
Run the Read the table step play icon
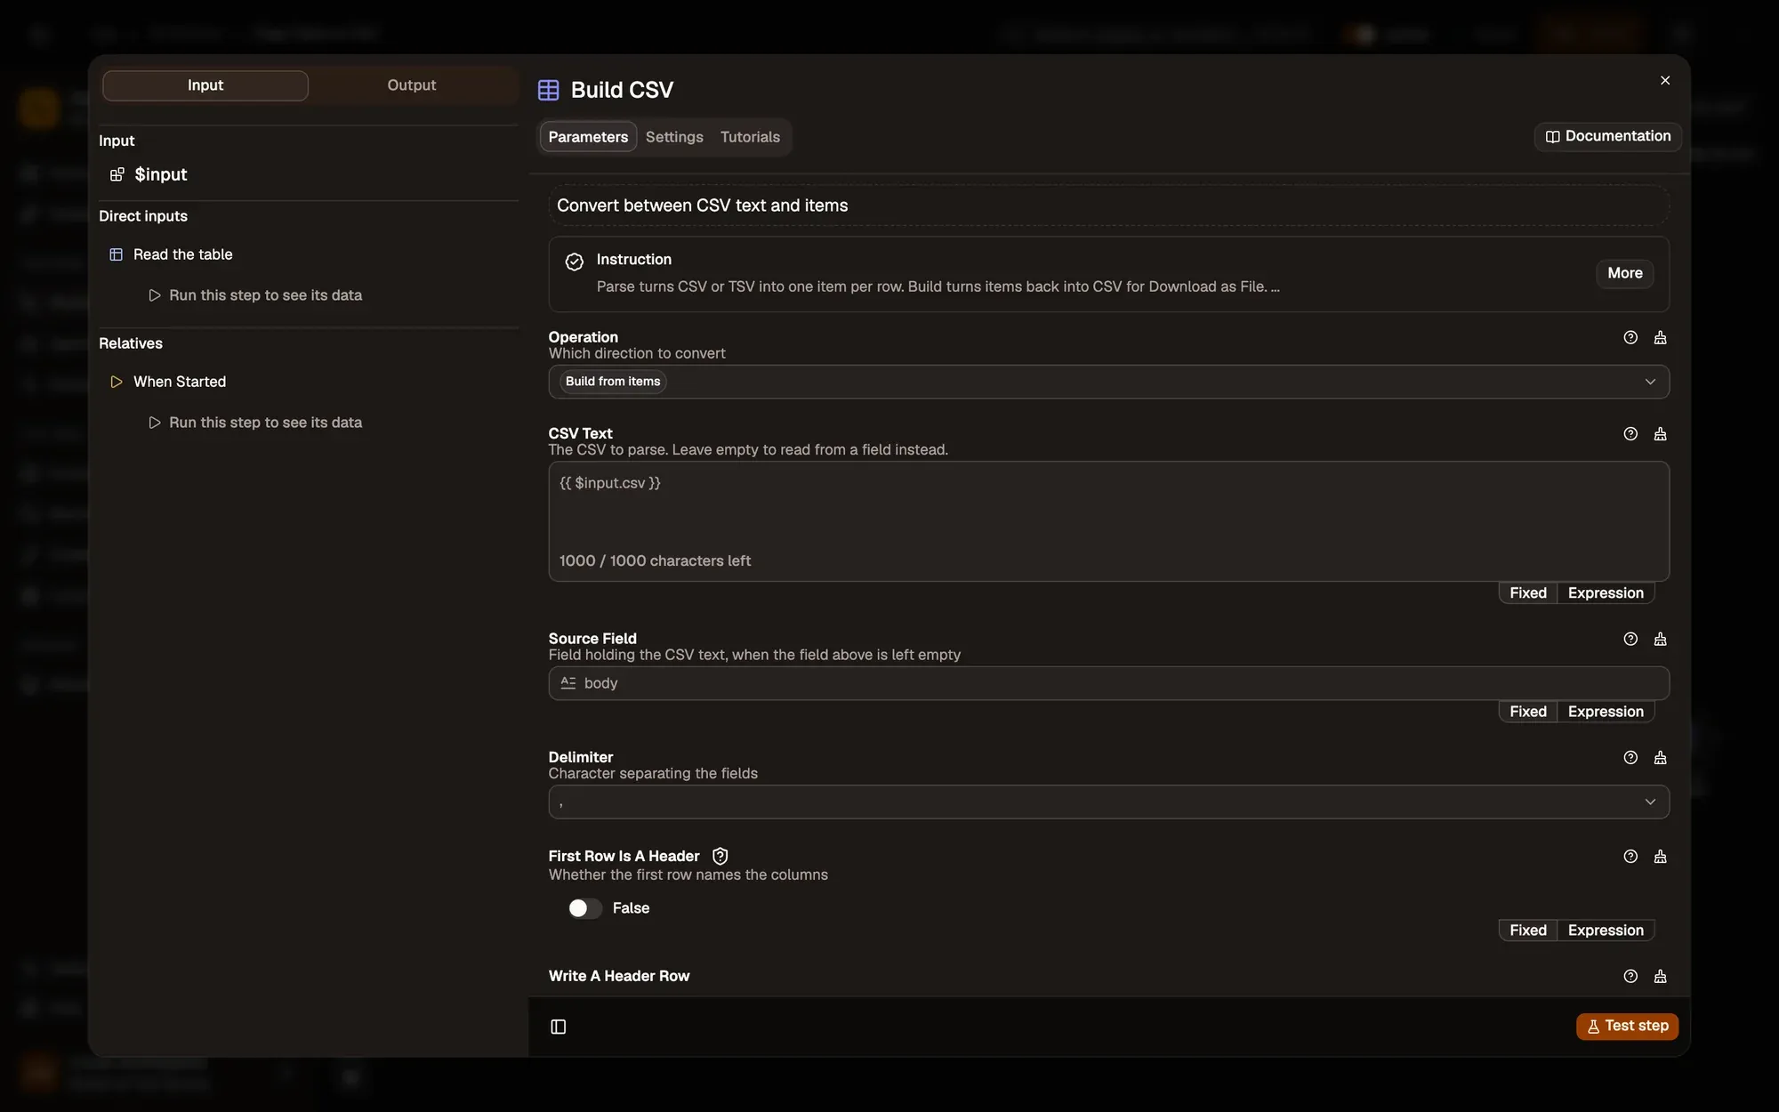(154, 295)
